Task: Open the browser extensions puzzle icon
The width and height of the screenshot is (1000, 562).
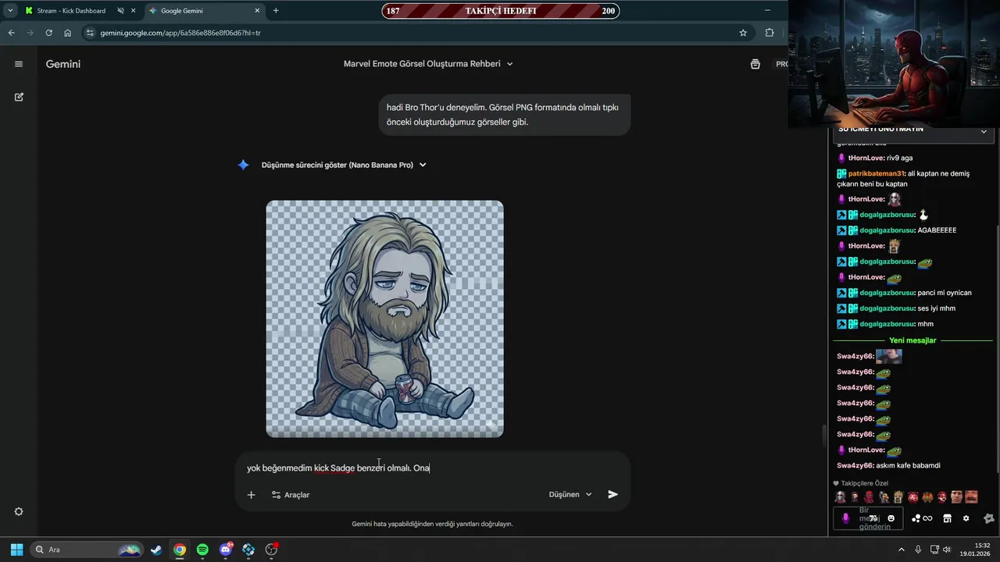Action: tap(770, 33)
